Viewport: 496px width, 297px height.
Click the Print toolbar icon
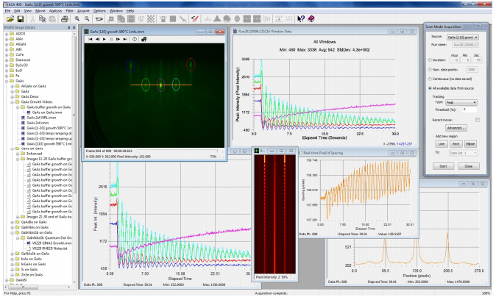click(65, 19)
